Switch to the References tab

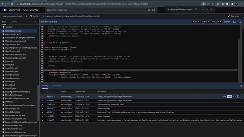click(58, 86)
